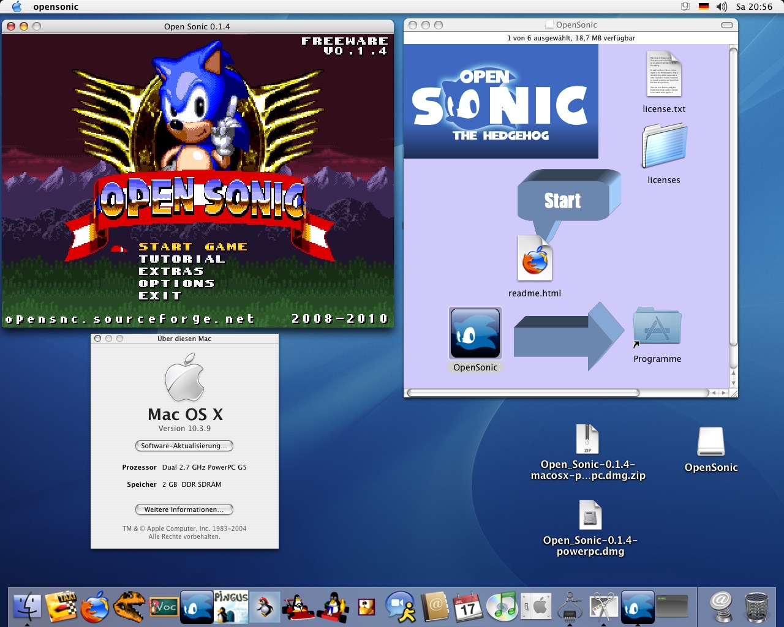Select the readme.html file icon
This screenshot has height=627, width=784.
click(535, 258)
